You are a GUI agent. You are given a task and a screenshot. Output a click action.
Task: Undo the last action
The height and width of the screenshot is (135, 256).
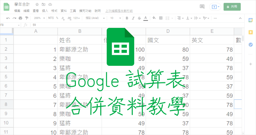click(x=8, y=18)
